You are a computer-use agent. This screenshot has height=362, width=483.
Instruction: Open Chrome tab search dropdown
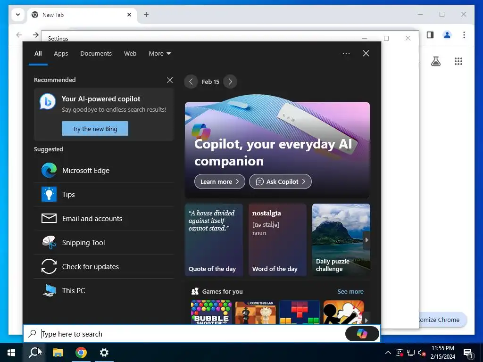point(18,15)
